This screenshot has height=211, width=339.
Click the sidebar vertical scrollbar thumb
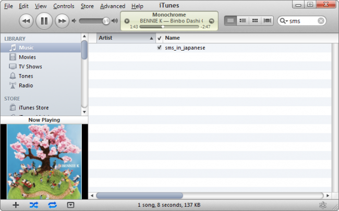[84, 50]
